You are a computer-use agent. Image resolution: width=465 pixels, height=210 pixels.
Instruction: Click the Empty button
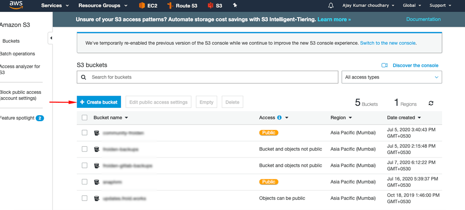pos(206,102)
